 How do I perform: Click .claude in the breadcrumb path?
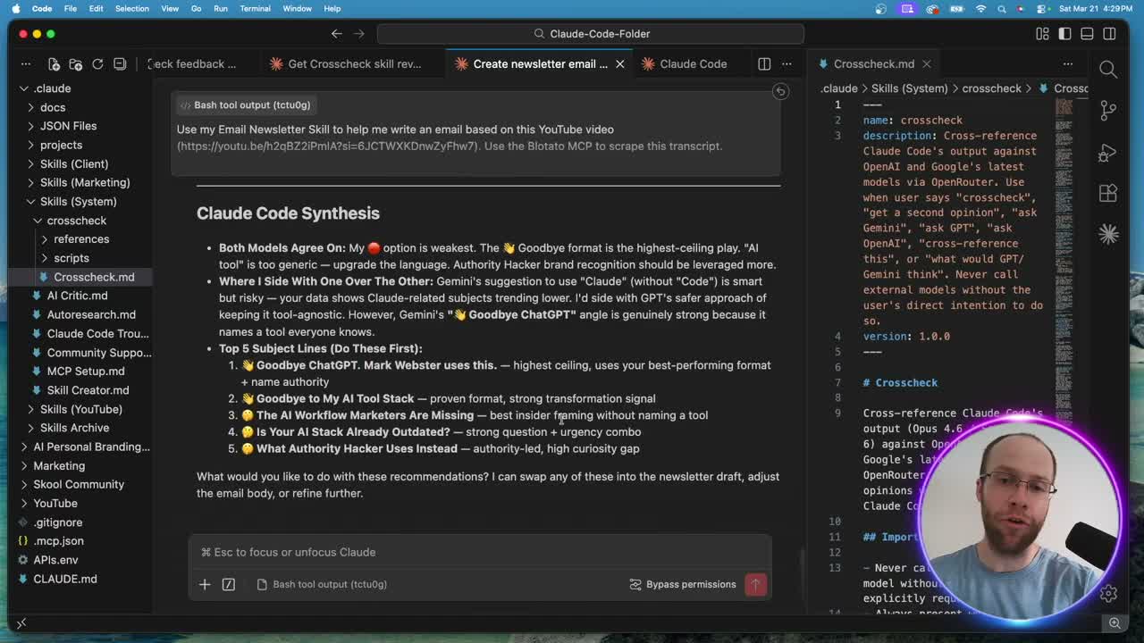click(x=839, y=88)
